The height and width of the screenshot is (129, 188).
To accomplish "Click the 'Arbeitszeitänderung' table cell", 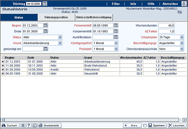I will [x=102, y=62].
